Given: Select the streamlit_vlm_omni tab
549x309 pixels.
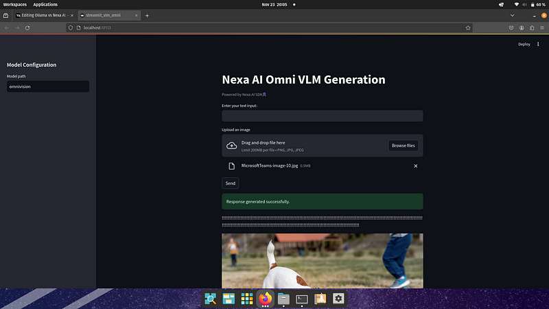Looking at the screenshot, I should (109, 15).
